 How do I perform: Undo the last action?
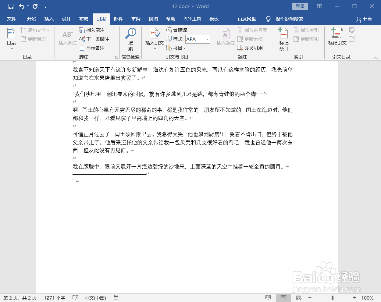coord(21,6)
